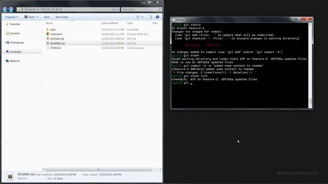Maximize the GitHub terminal window
The width and height of the screenshot is (328, 184).
pyautogui.click(x=299, y=19)
